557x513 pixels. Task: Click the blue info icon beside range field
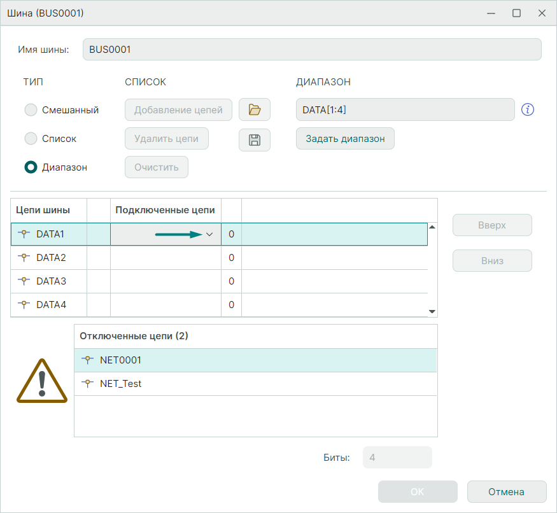pyautogui.click(x=527, y=109)
